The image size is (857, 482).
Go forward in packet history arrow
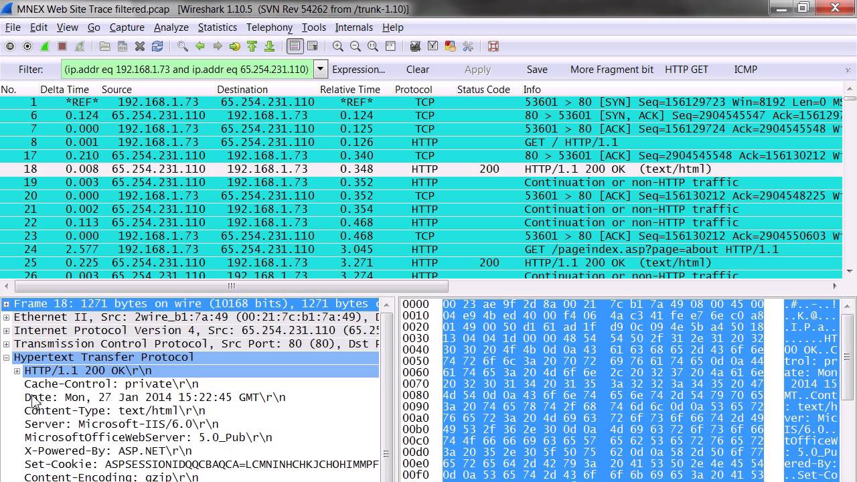[x=218, y=46]
